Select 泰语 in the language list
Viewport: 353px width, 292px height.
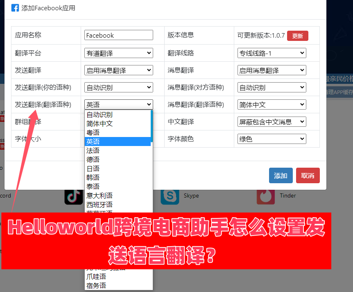(x=118, y=186)
